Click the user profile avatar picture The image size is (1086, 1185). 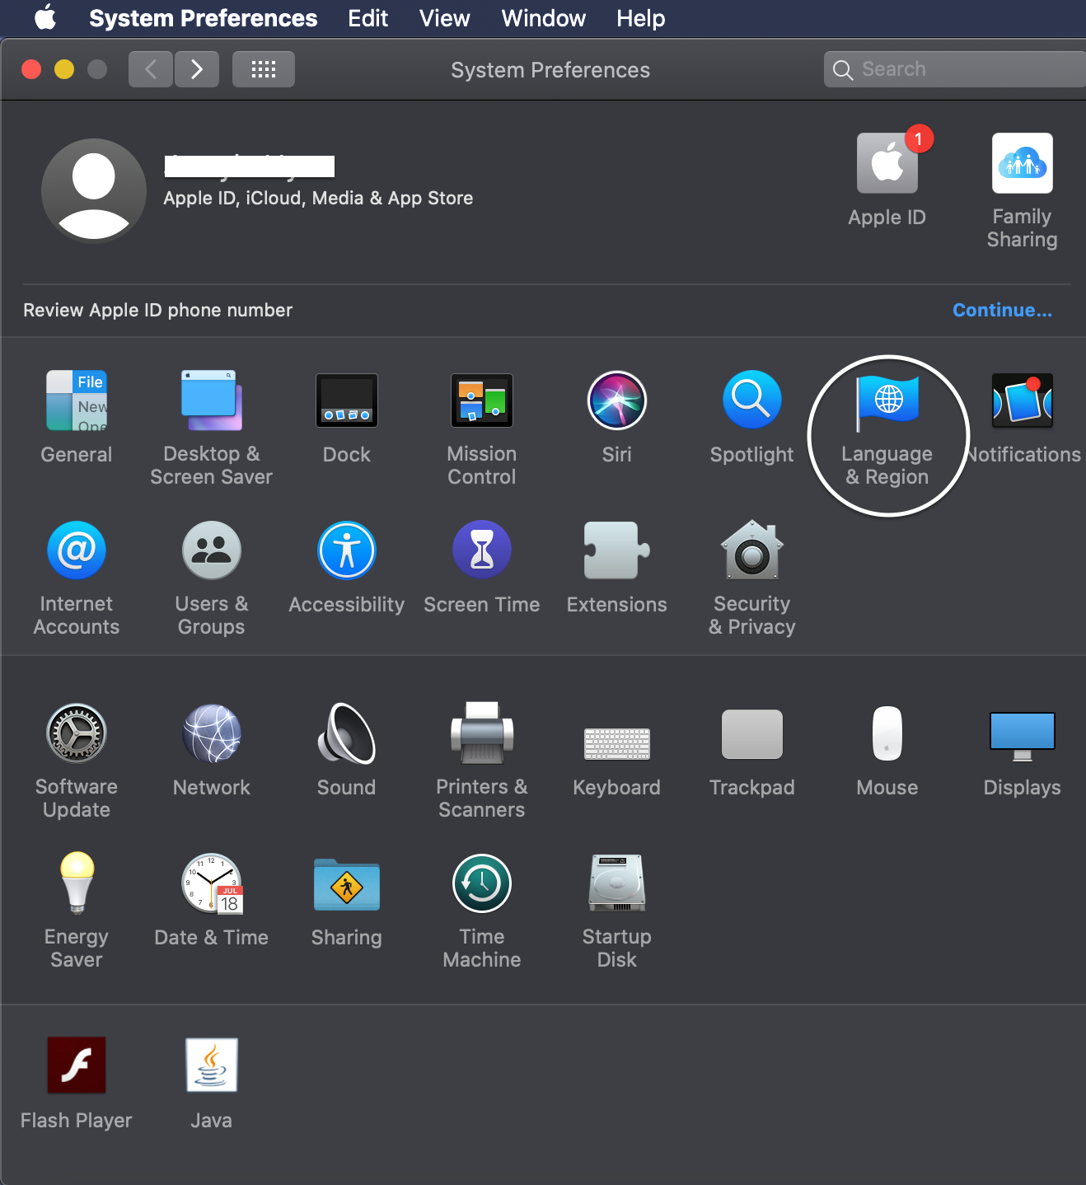click(94, 191)
